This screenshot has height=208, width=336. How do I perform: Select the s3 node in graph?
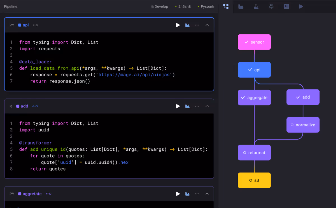point(254,180)
